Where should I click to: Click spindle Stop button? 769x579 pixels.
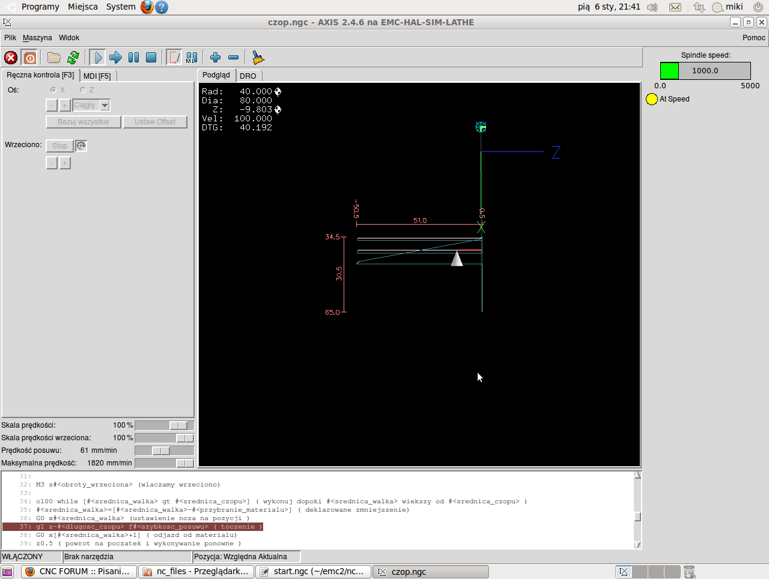click(x=59, y=146)
